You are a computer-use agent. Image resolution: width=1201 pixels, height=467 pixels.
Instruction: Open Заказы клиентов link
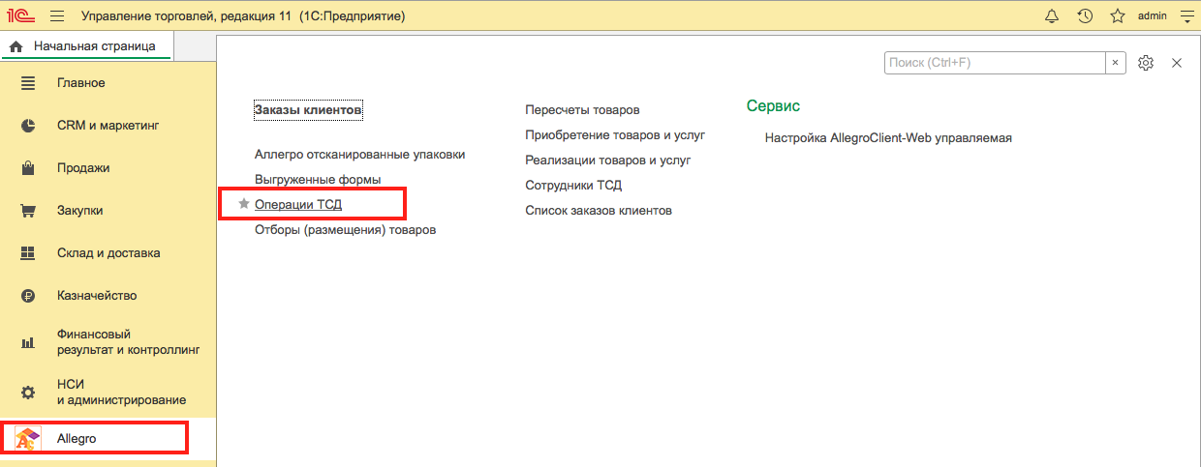[x=308, y=110]
